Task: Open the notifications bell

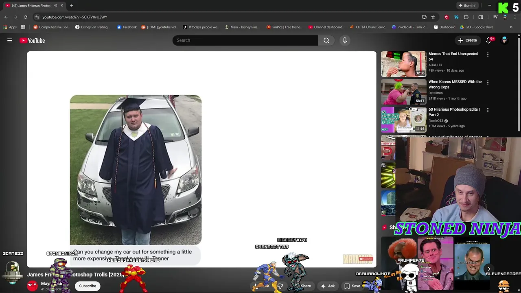Action: pos(490,40)
